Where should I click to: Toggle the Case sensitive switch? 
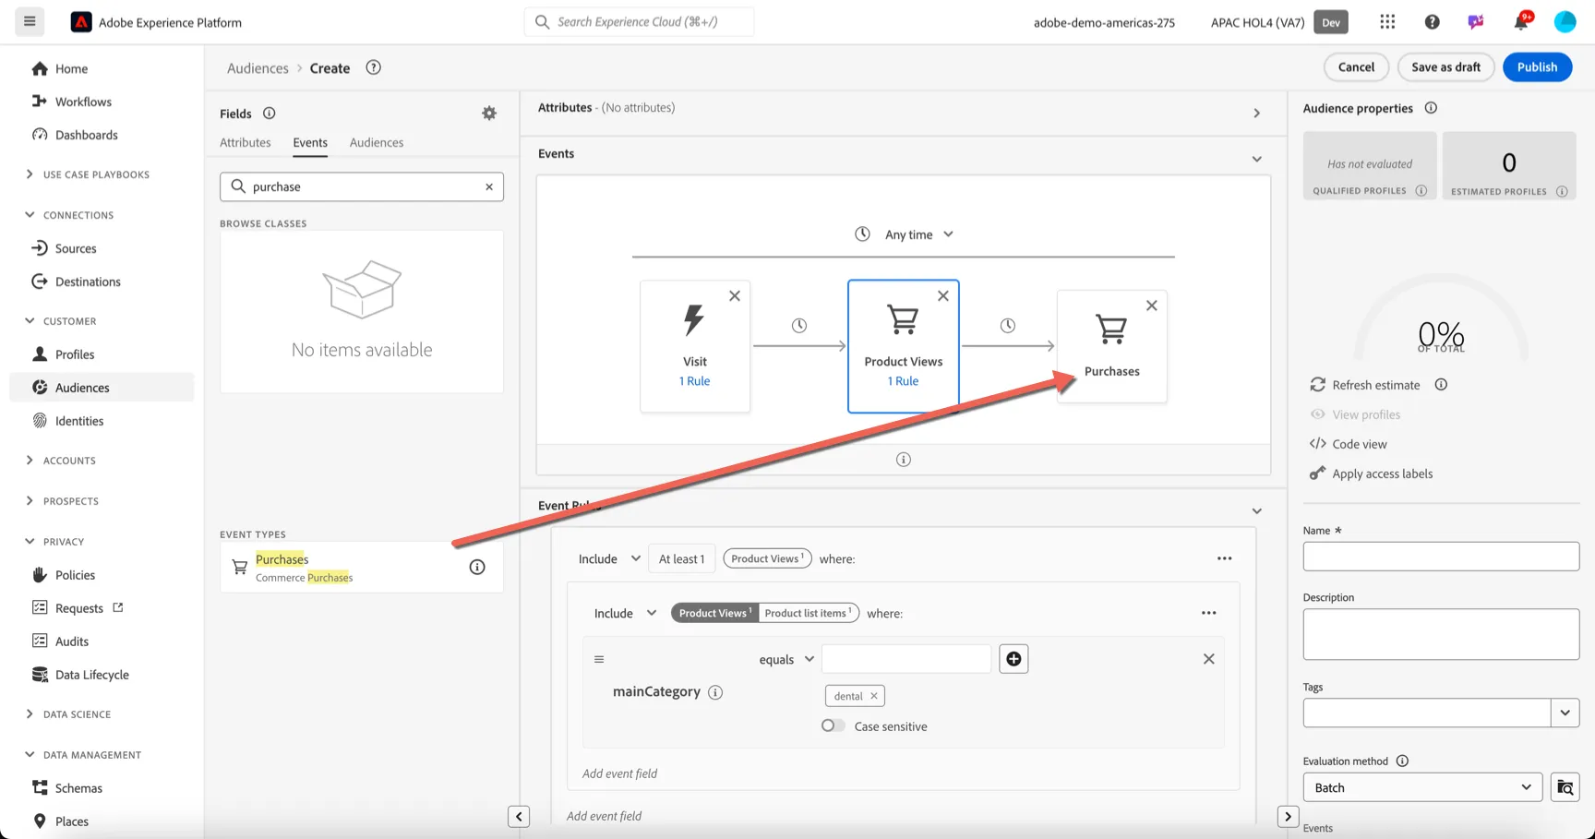coord(833,725)
